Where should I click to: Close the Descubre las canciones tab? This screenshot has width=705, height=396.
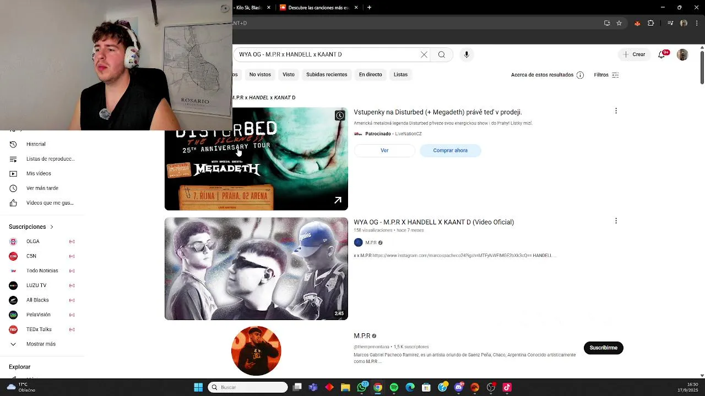click(x=356, y=8)
